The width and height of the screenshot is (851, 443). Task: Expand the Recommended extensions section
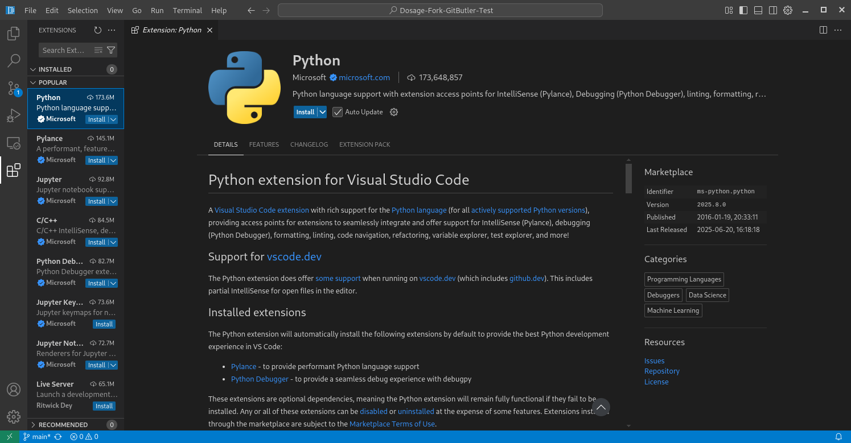[x=63, y=425]
